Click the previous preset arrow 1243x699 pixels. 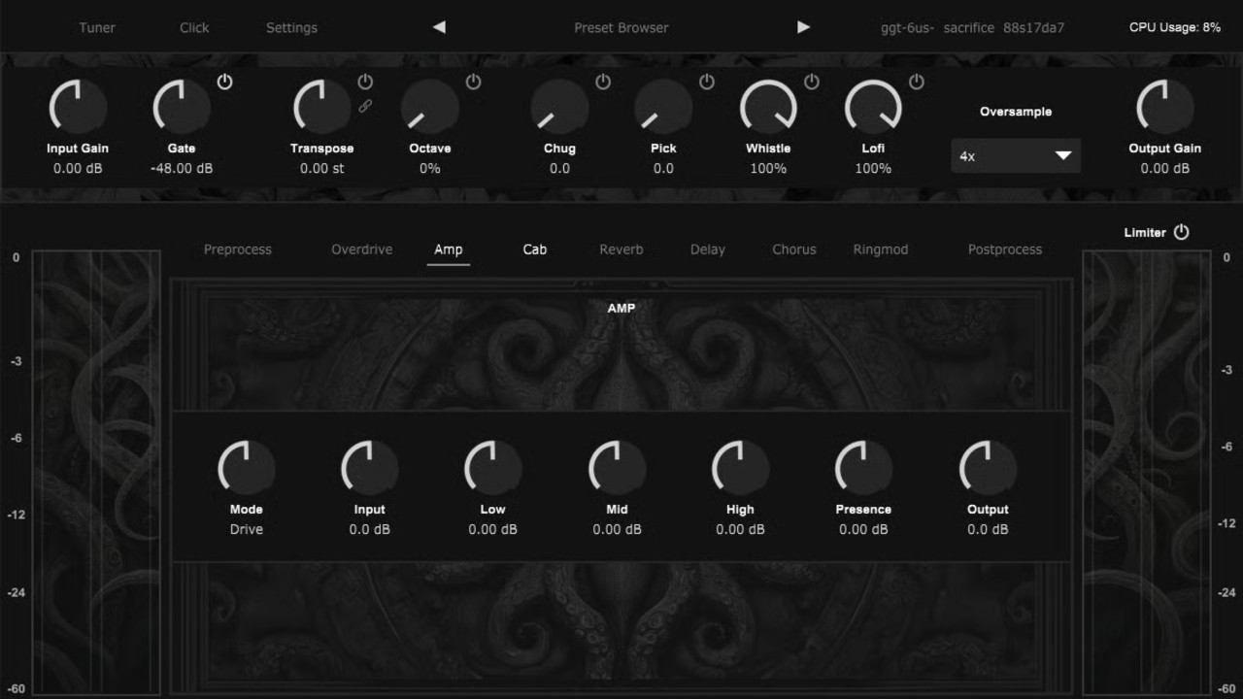(x=438, y=27)
